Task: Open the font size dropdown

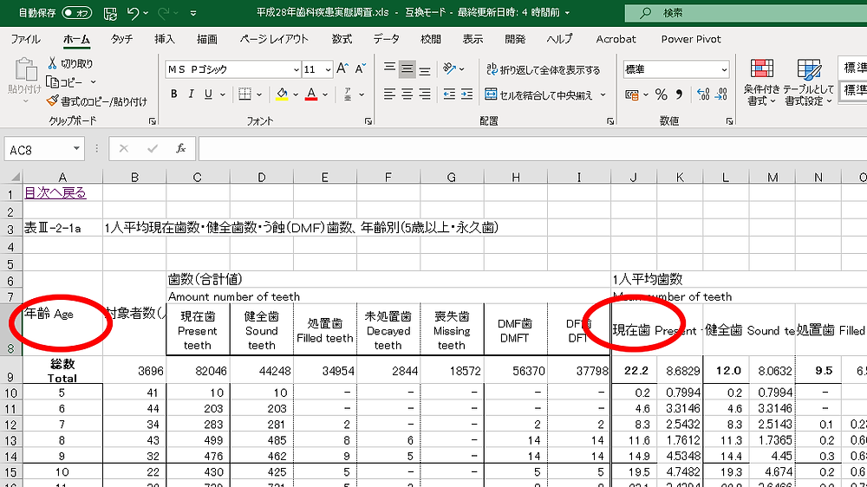Action: point(328,69)
